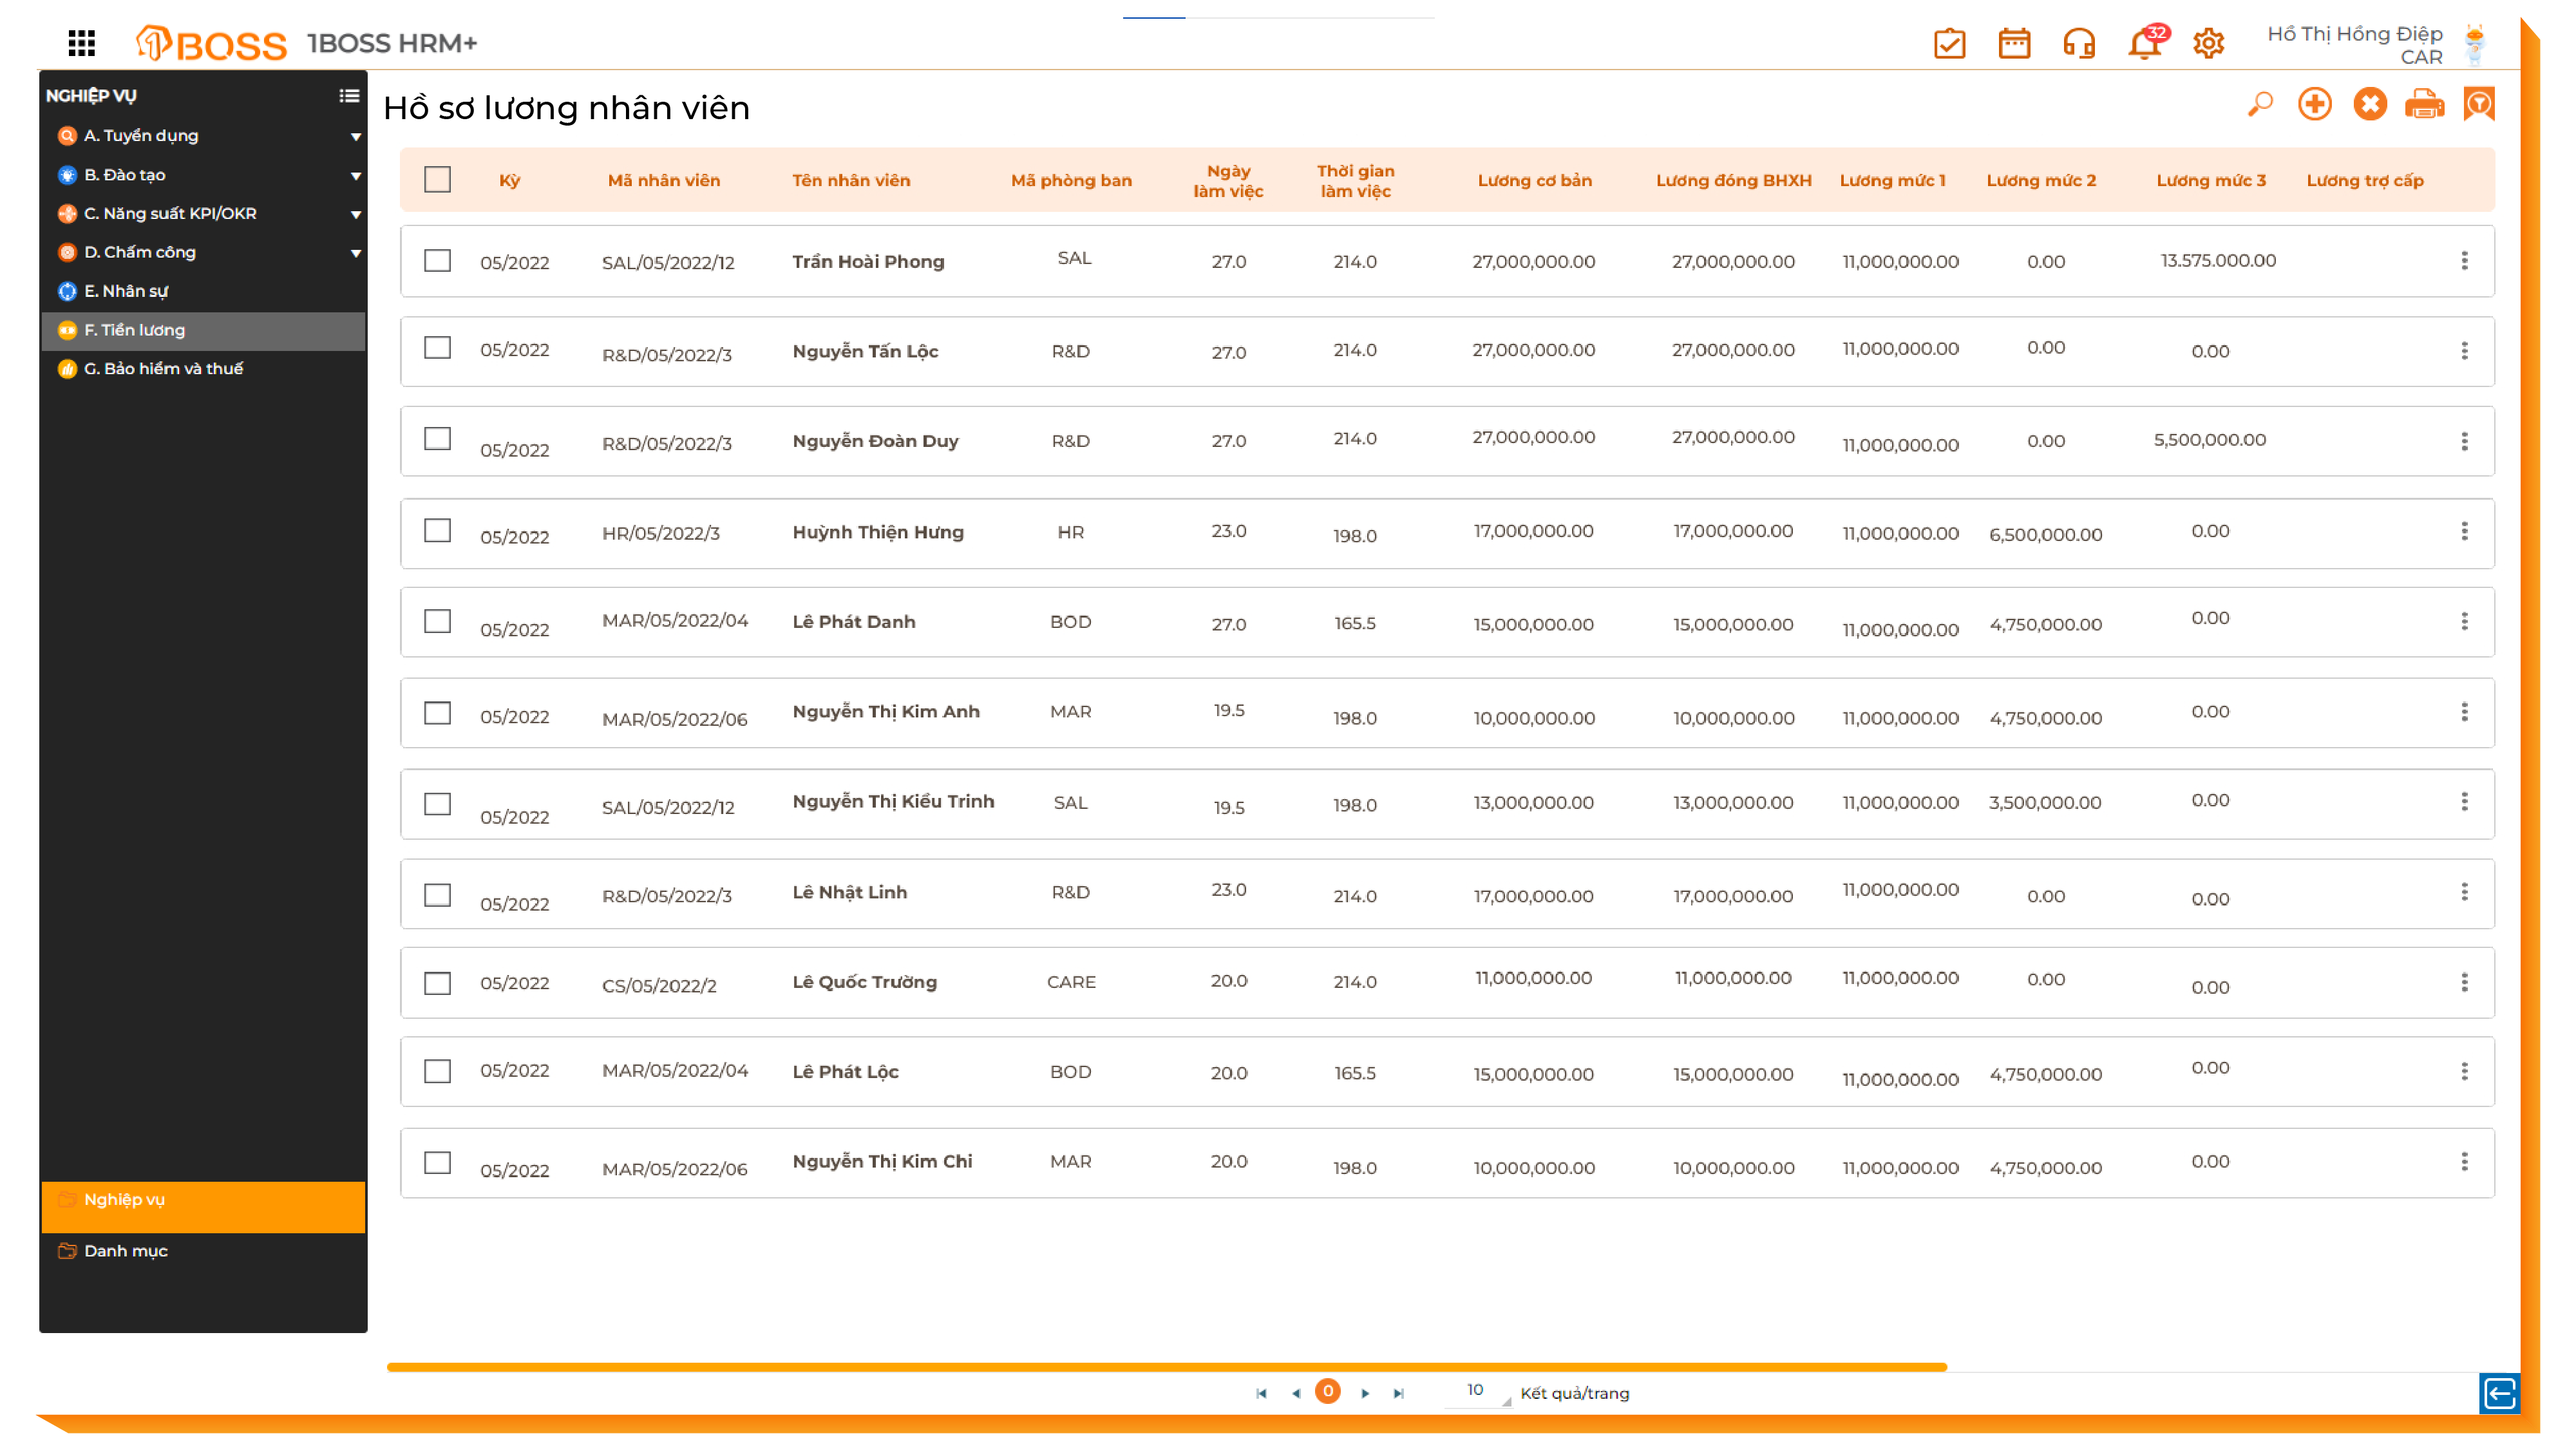Click the orange delete X icon
This screenshot has height=1449, width=2576.
tap(2370, 104)
